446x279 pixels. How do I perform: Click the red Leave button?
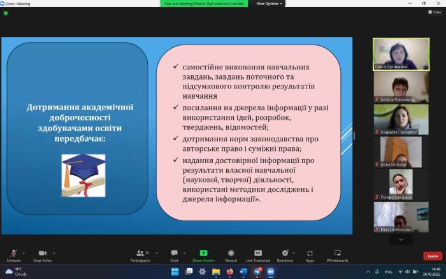point(433,256)
